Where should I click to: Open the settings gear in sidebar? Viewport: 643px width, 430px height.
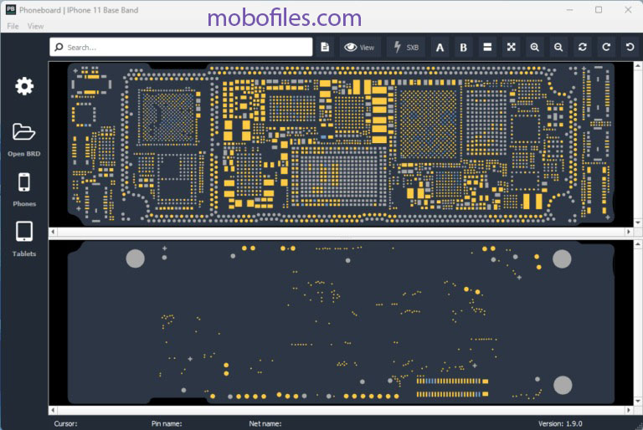click(24, 86)
